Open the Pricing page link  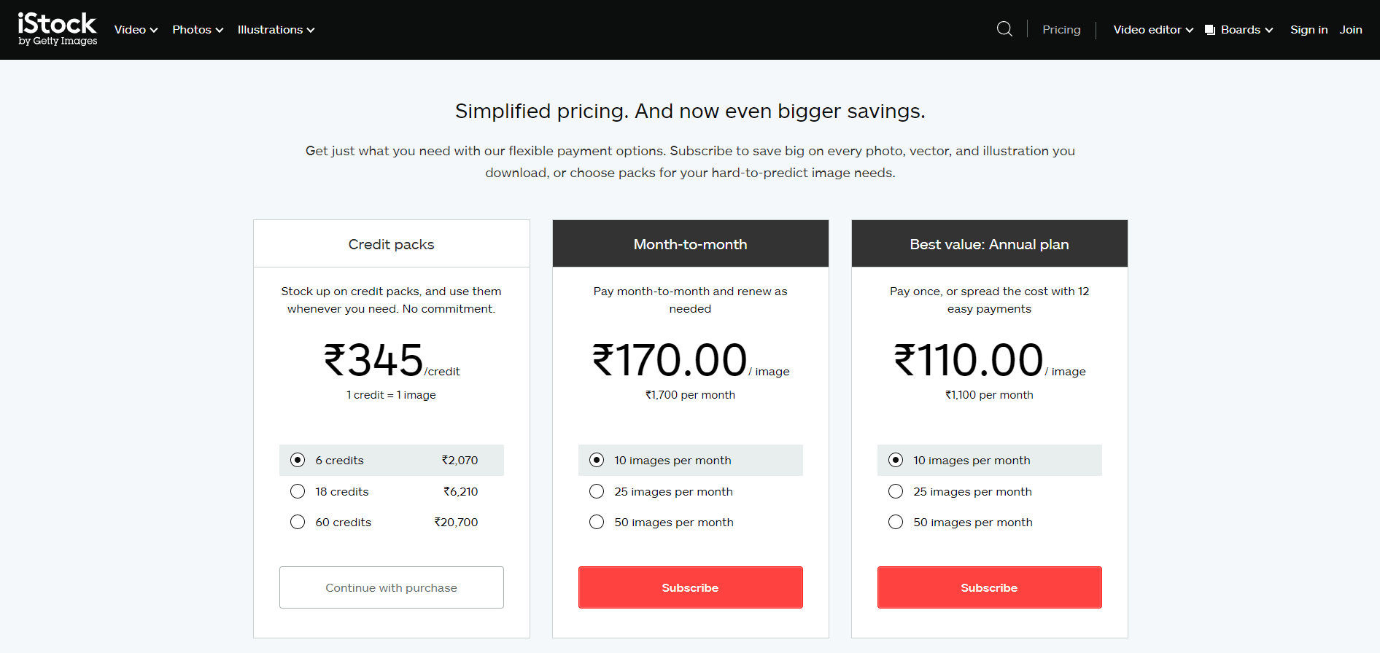point(1061,30)
